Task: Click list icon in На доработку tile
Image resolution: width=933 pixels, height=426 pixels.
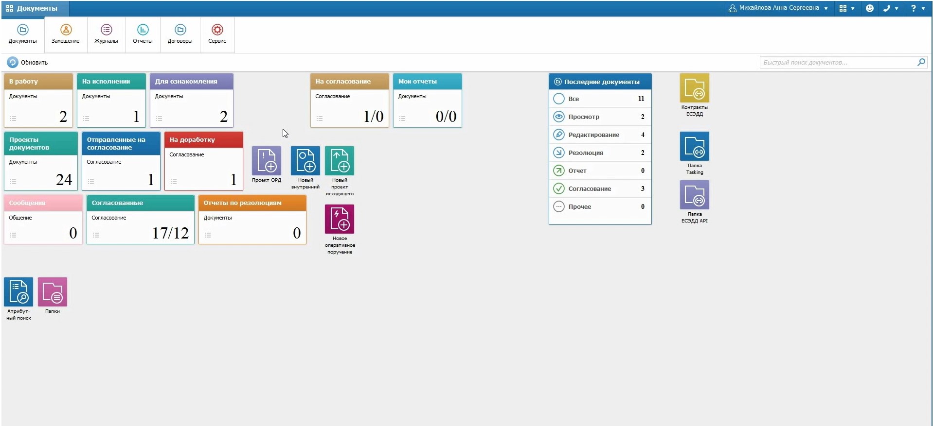Action: (174, 182)
